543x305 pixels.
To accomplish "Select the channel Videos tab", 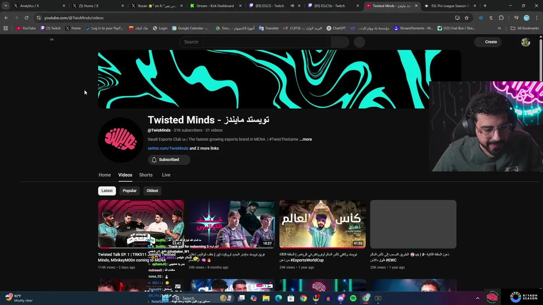I will [125, 175].
